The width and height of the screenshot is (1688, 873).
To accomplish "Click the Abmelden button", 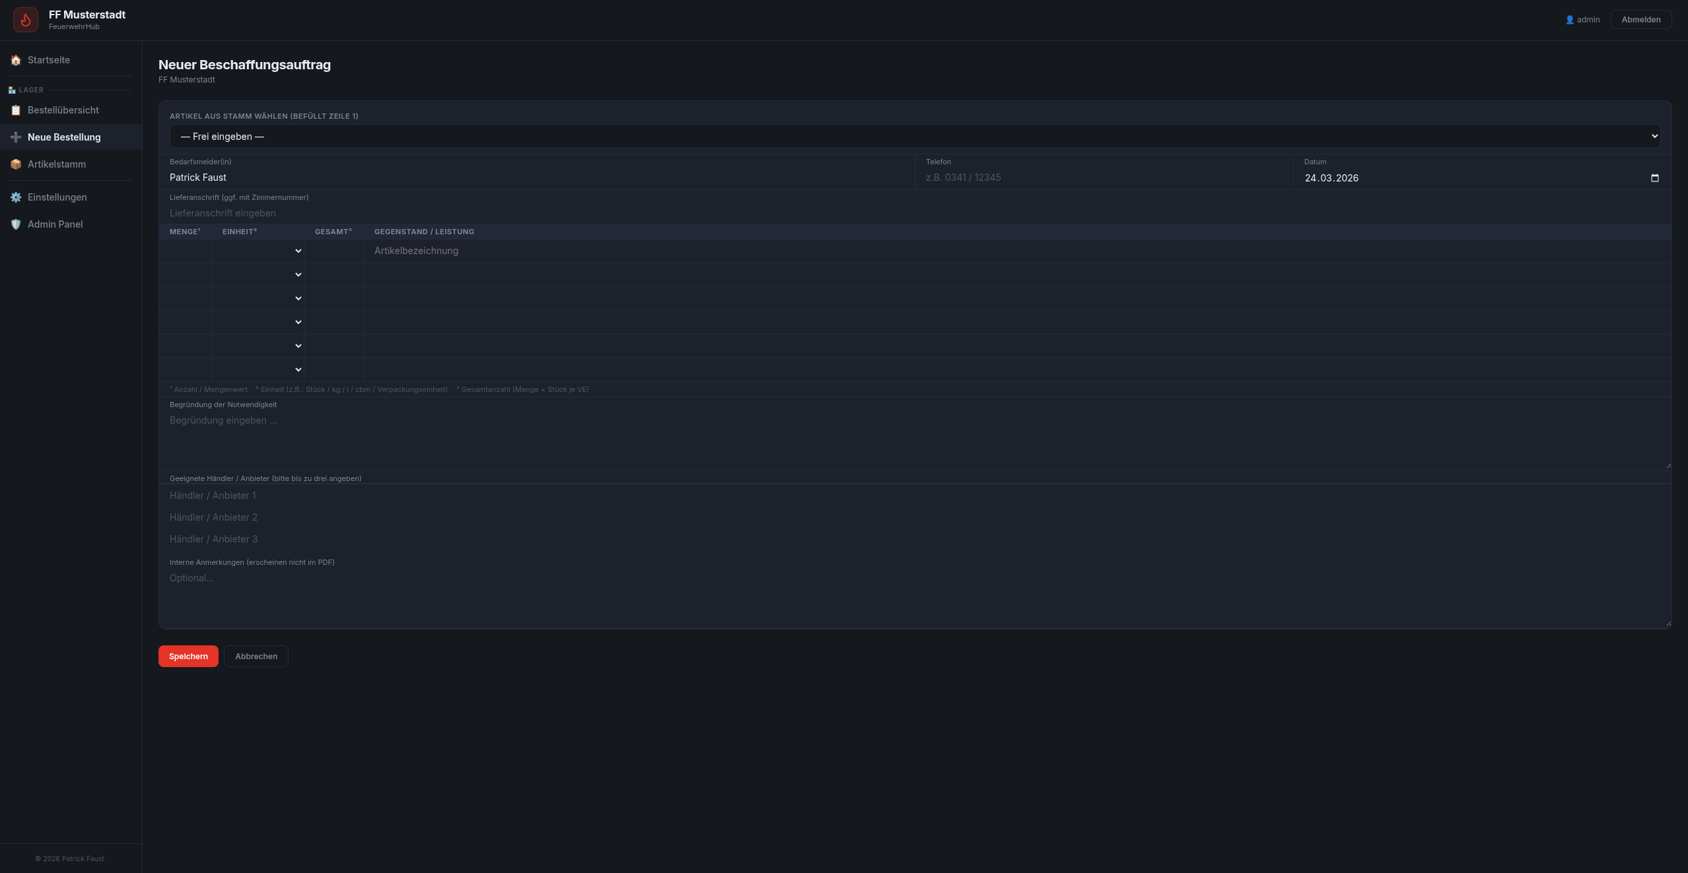I will point(1640,20).
